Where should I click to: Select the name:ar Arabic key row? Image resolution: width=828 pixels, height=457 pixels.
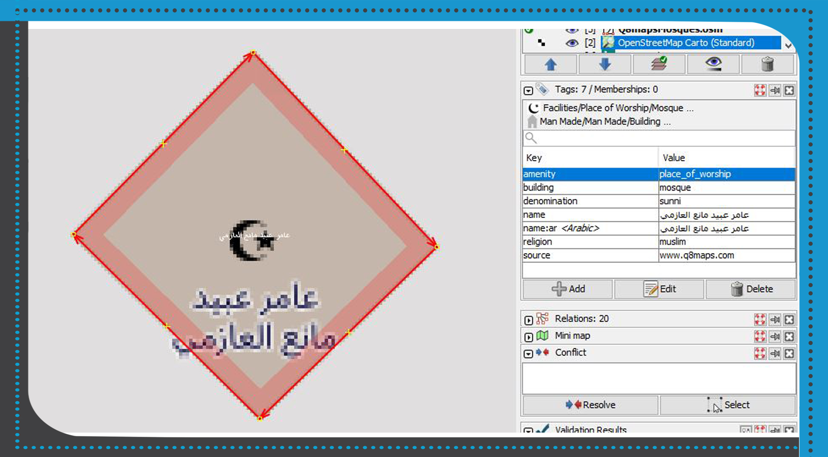(590, 228)
